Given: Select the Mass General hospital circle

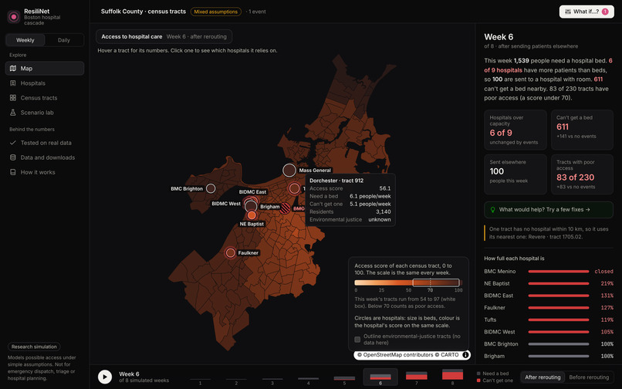Looking at the screenshot, I should 289,170.
